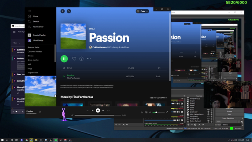
Task: Toggle visibility of EMOTE BOT source in OBS
Action: coord(208,112)
